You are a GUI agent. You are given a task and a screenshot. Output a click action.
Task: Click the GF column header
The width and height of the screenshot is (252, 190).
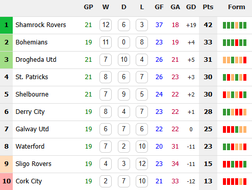159,7
